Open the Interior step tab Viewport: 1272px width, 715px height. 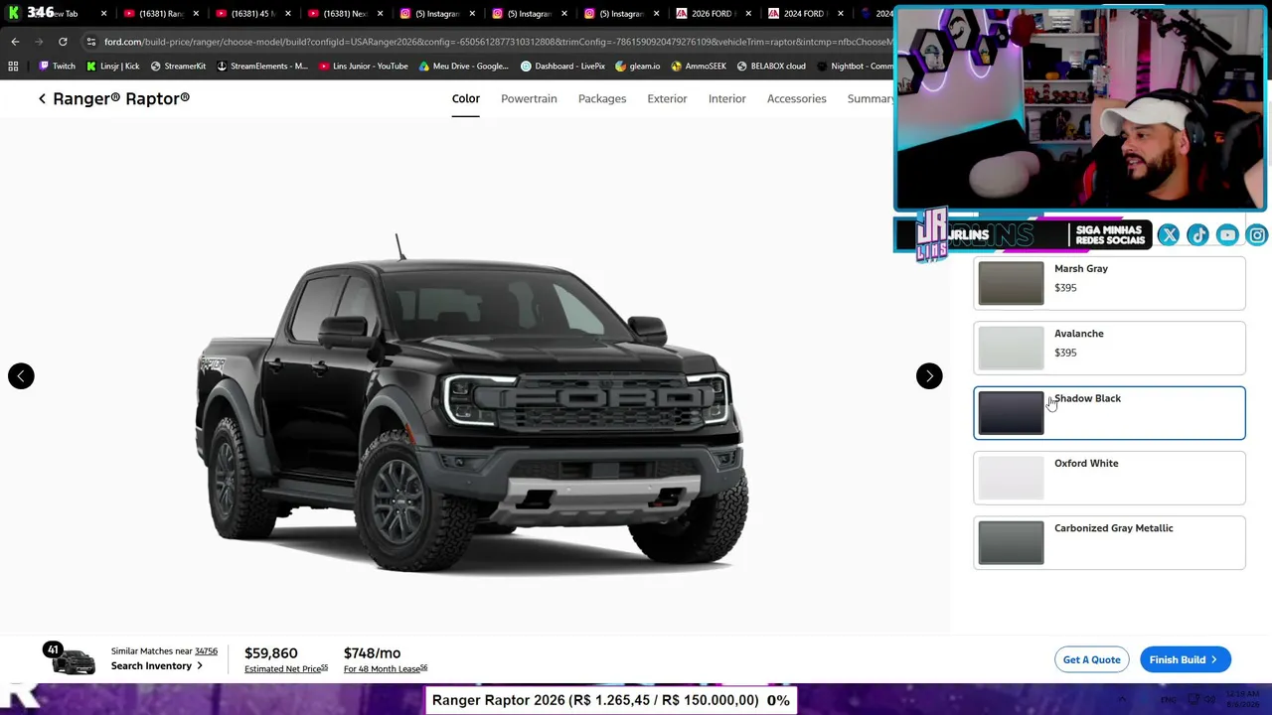pyautogui.click(x=727, y=98)
